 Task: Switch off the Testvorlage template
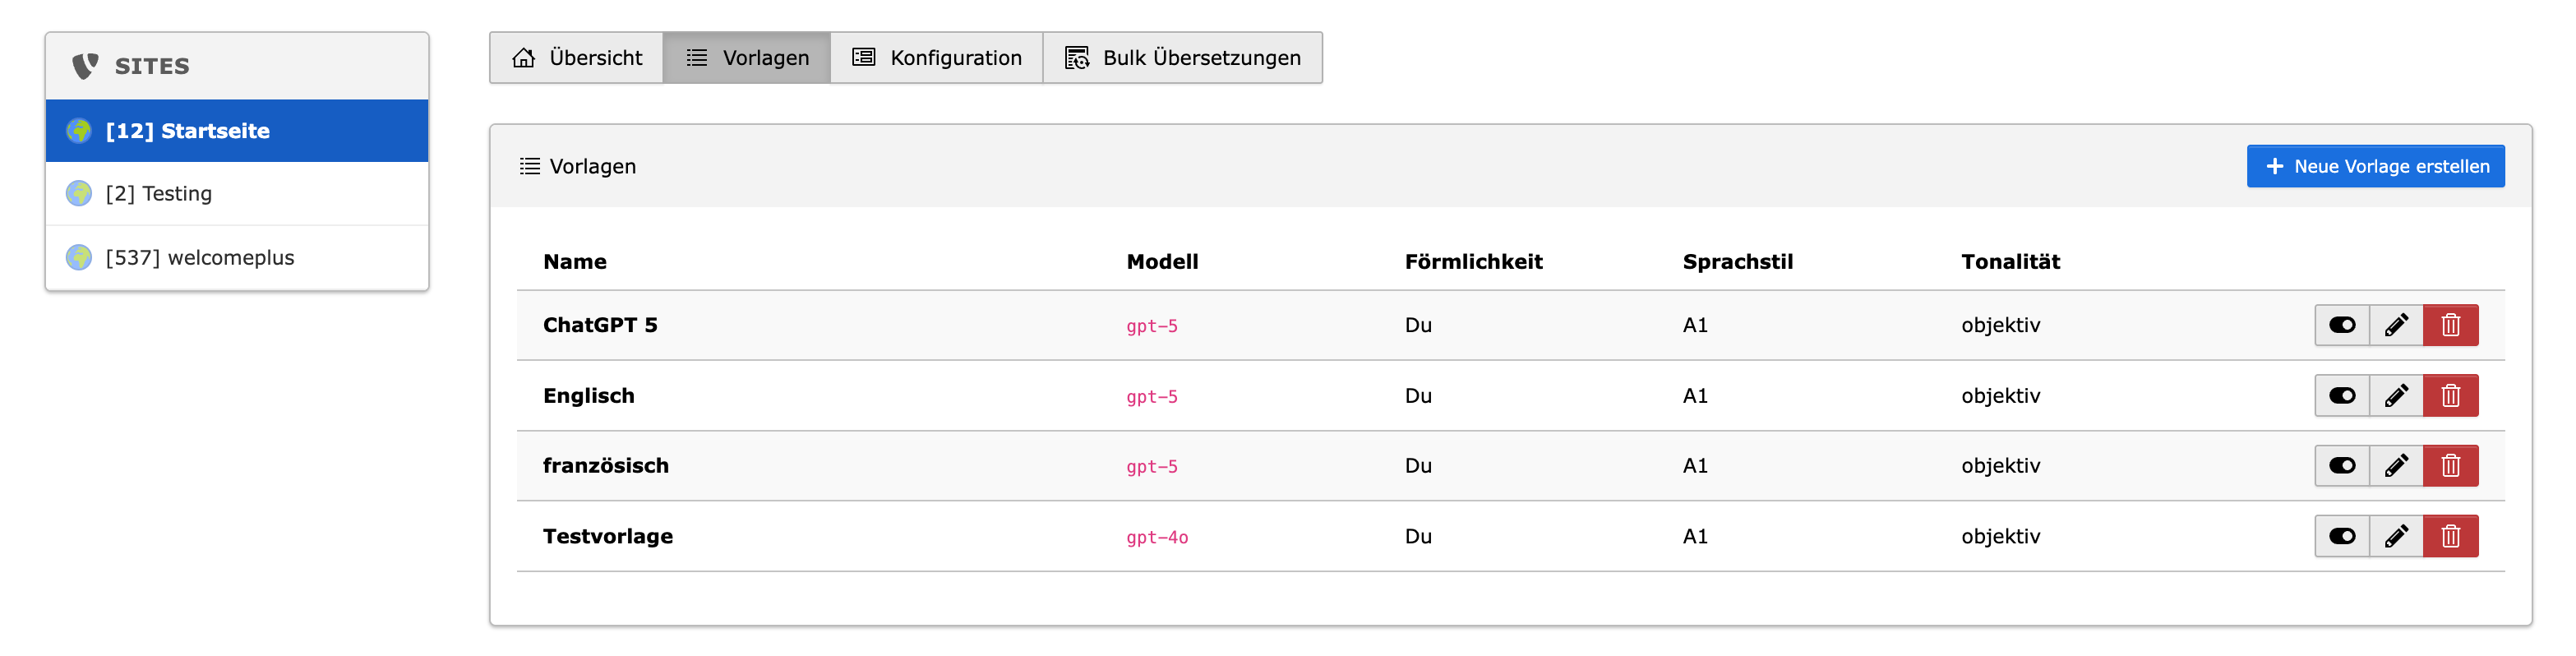(2342, 536)
